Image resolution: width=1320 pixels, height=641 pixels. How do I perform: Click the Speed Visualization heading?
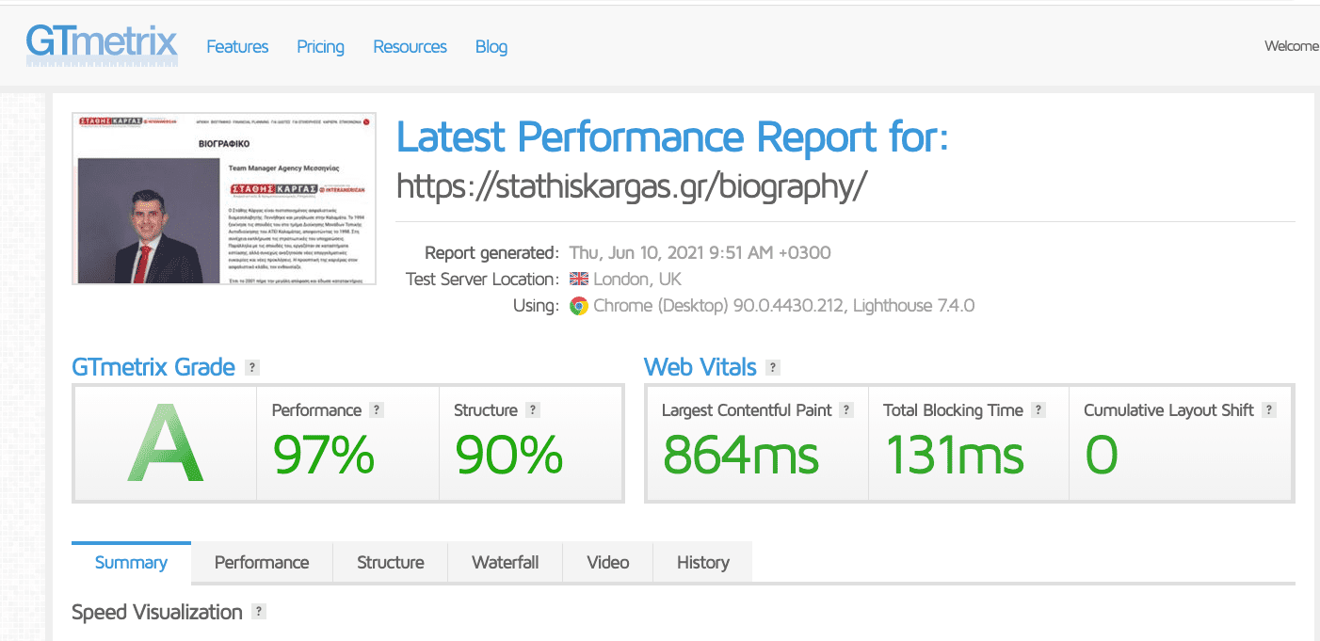point(157,612)
